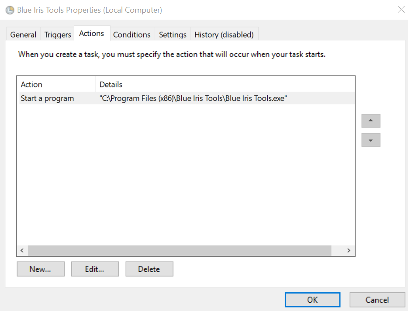Open the Settings tab

click(173, 35)
